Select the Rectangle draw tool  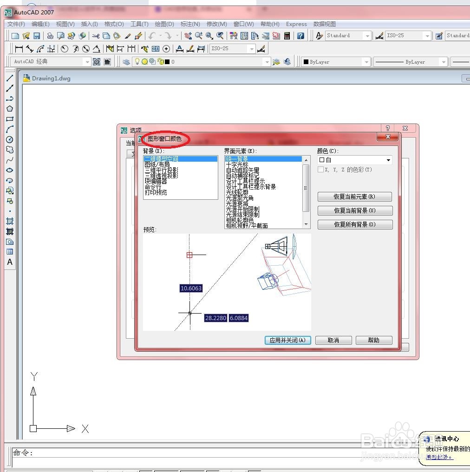coord(10,119)
